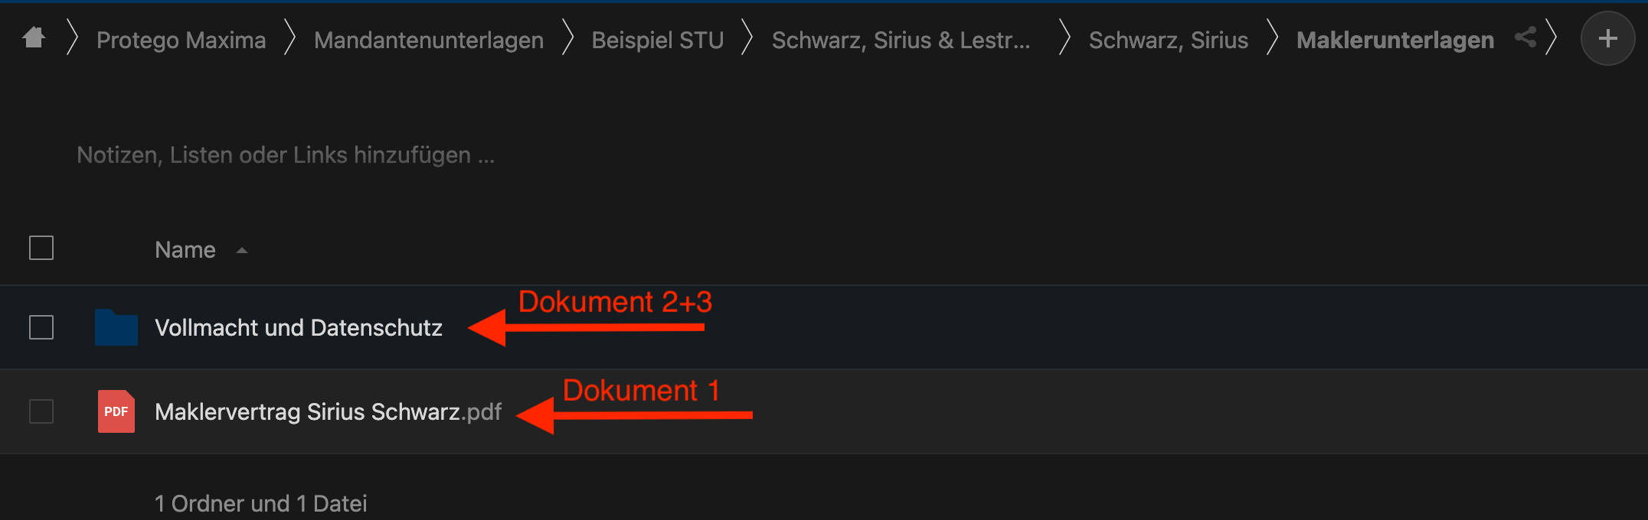Click the chevron after Maklerunterlagen breadcrumb
Viewport: 1648px width, 520px height.
pos(1554,37)
